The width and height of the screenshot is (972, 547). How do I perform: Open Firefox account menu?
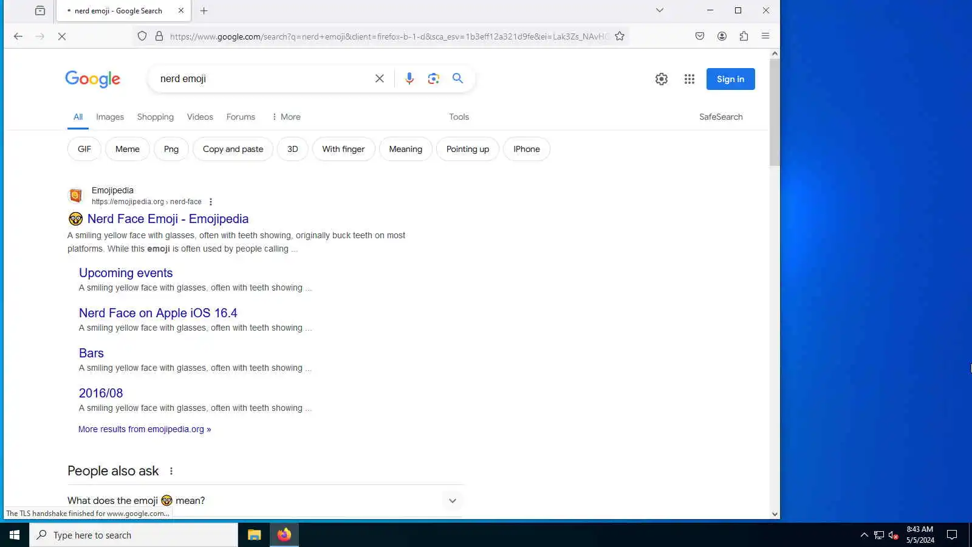[722, 36]
